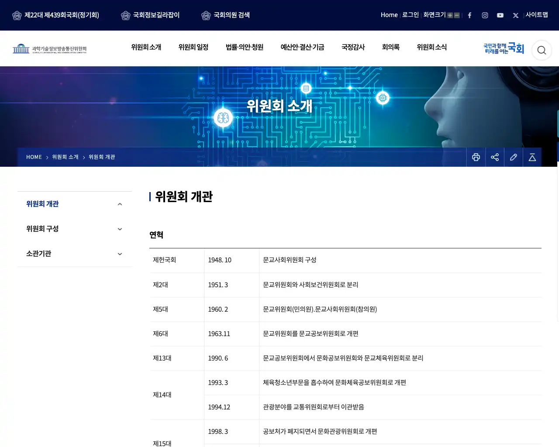Select 위원회 구성 in the sidebar
Screen dimensions: 559x447
coord(42,229)
